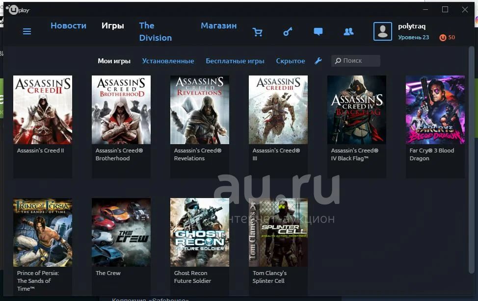Click the key activation icon

288,32
